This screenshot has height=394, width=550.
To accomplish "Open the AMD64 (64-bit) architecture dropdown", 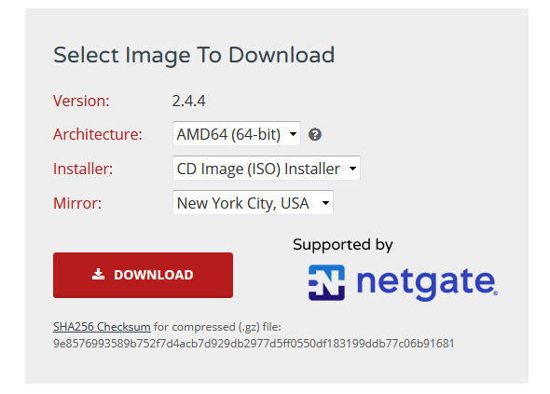I will 237,133.
